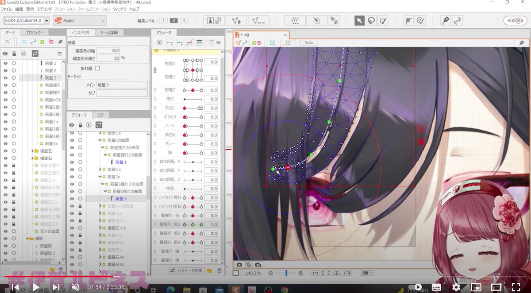Click the add three keyforms icon
Image resolution: width=531 pixels, height=293 pixels.
pyautogui.click(x=179, y=42)
